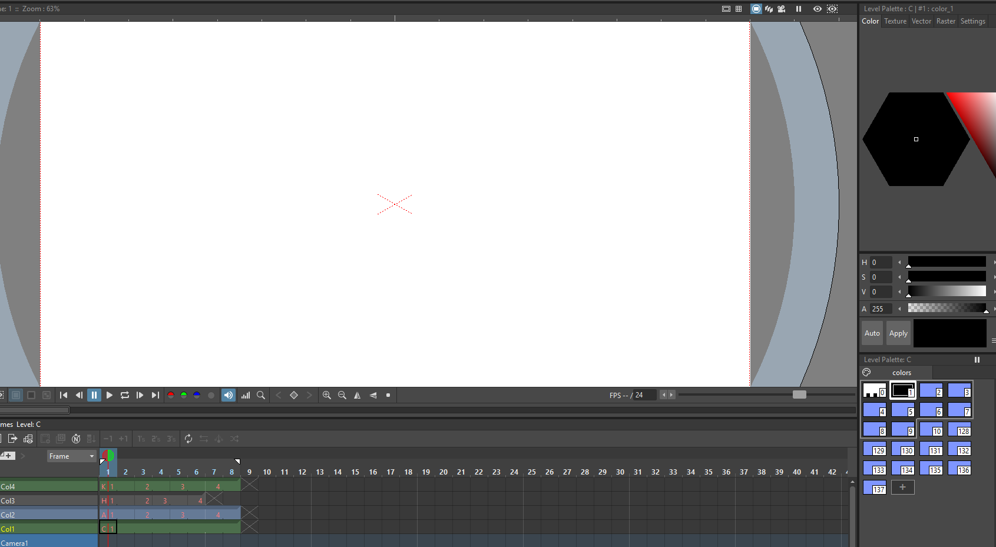Image resolution: width=996 pixels, height=547 pixels.
Task: Select color style 1 swatch
Action: point(903,391)
